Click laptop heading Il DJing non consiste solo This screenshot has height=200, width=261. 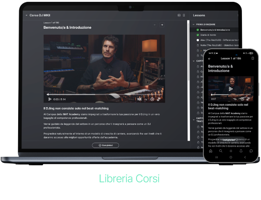pyautogui.click(x=76, y=109)
